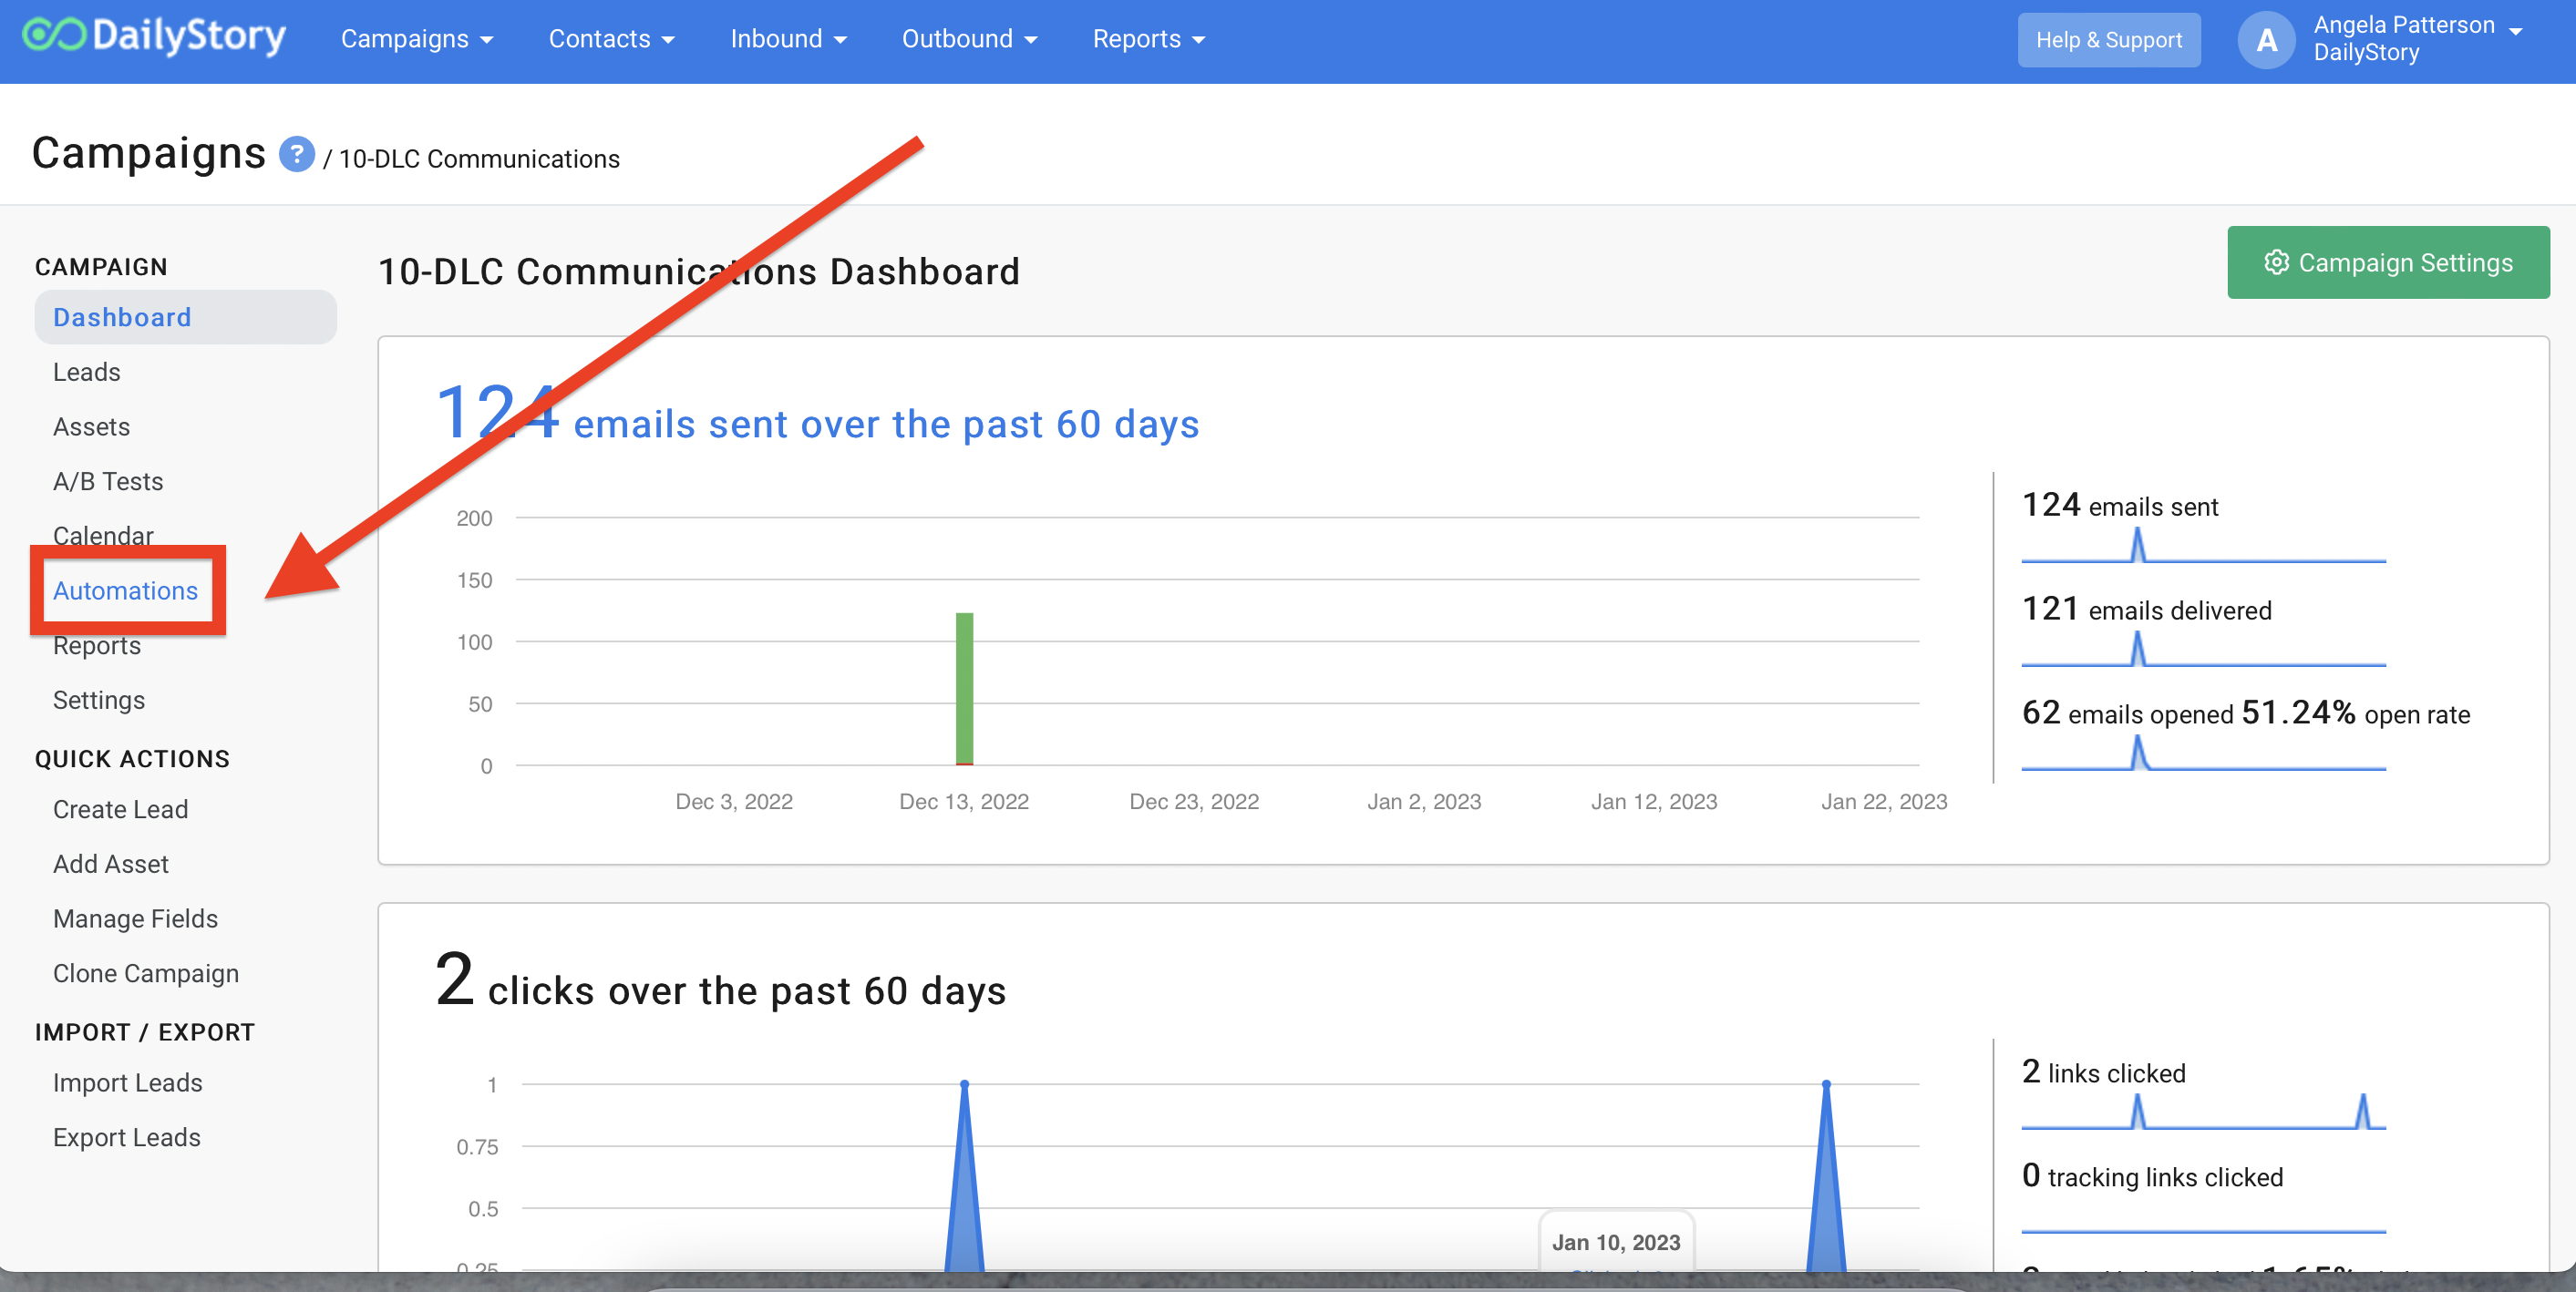Screen dimensions: 2576x1292
Task: Click the '10-DLC Communications' breadcrumb text
Action: pyautogui.click(x=479, y=159)
